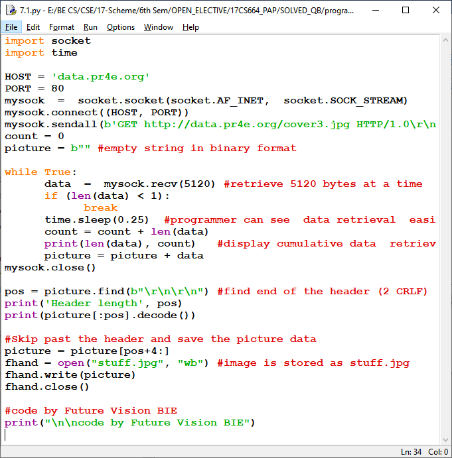Open the Window menu
452x458 pixels.
click(x=159, y=27)
